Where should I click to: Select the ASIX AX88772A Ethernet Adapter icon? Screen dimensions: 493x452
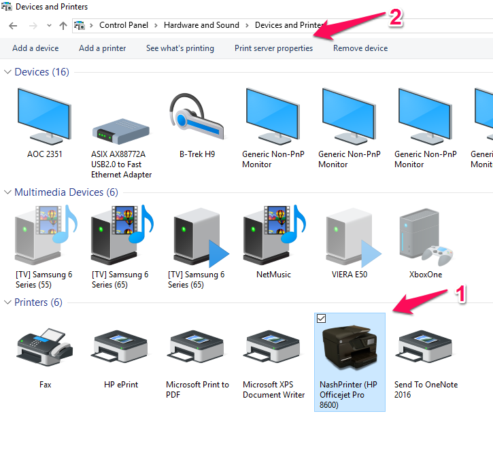pos(121,131)
